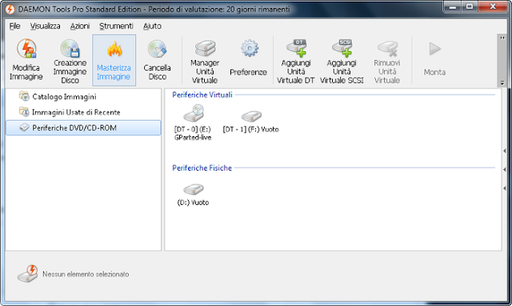Minimize the DAEMON Tools window

point(453,6)
